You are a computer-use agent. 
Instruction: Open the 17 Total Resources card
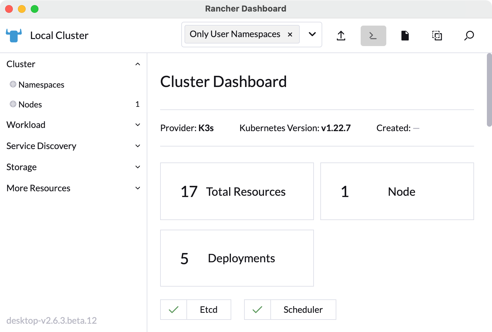(237, 191)
